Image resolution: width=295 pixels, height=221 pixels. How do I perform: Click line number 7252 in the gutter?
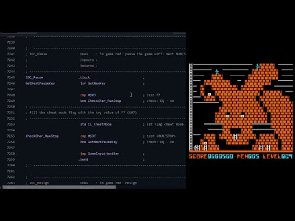11,118
